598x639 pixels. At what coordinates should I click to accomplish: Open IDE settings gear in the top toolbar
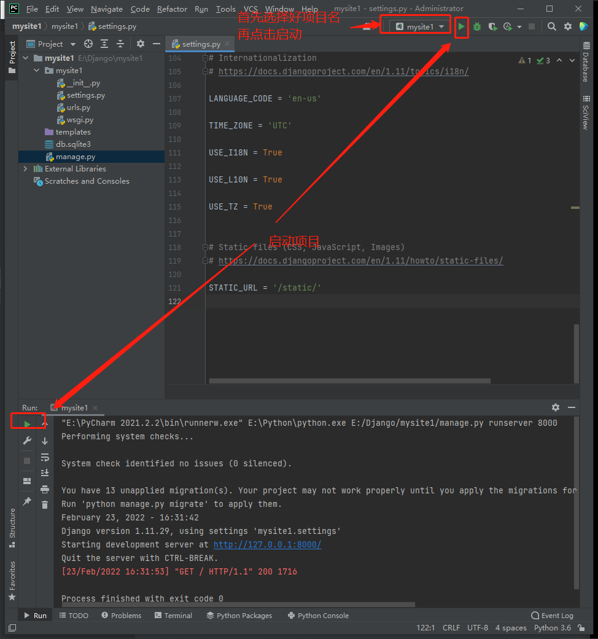coord(568,26)
